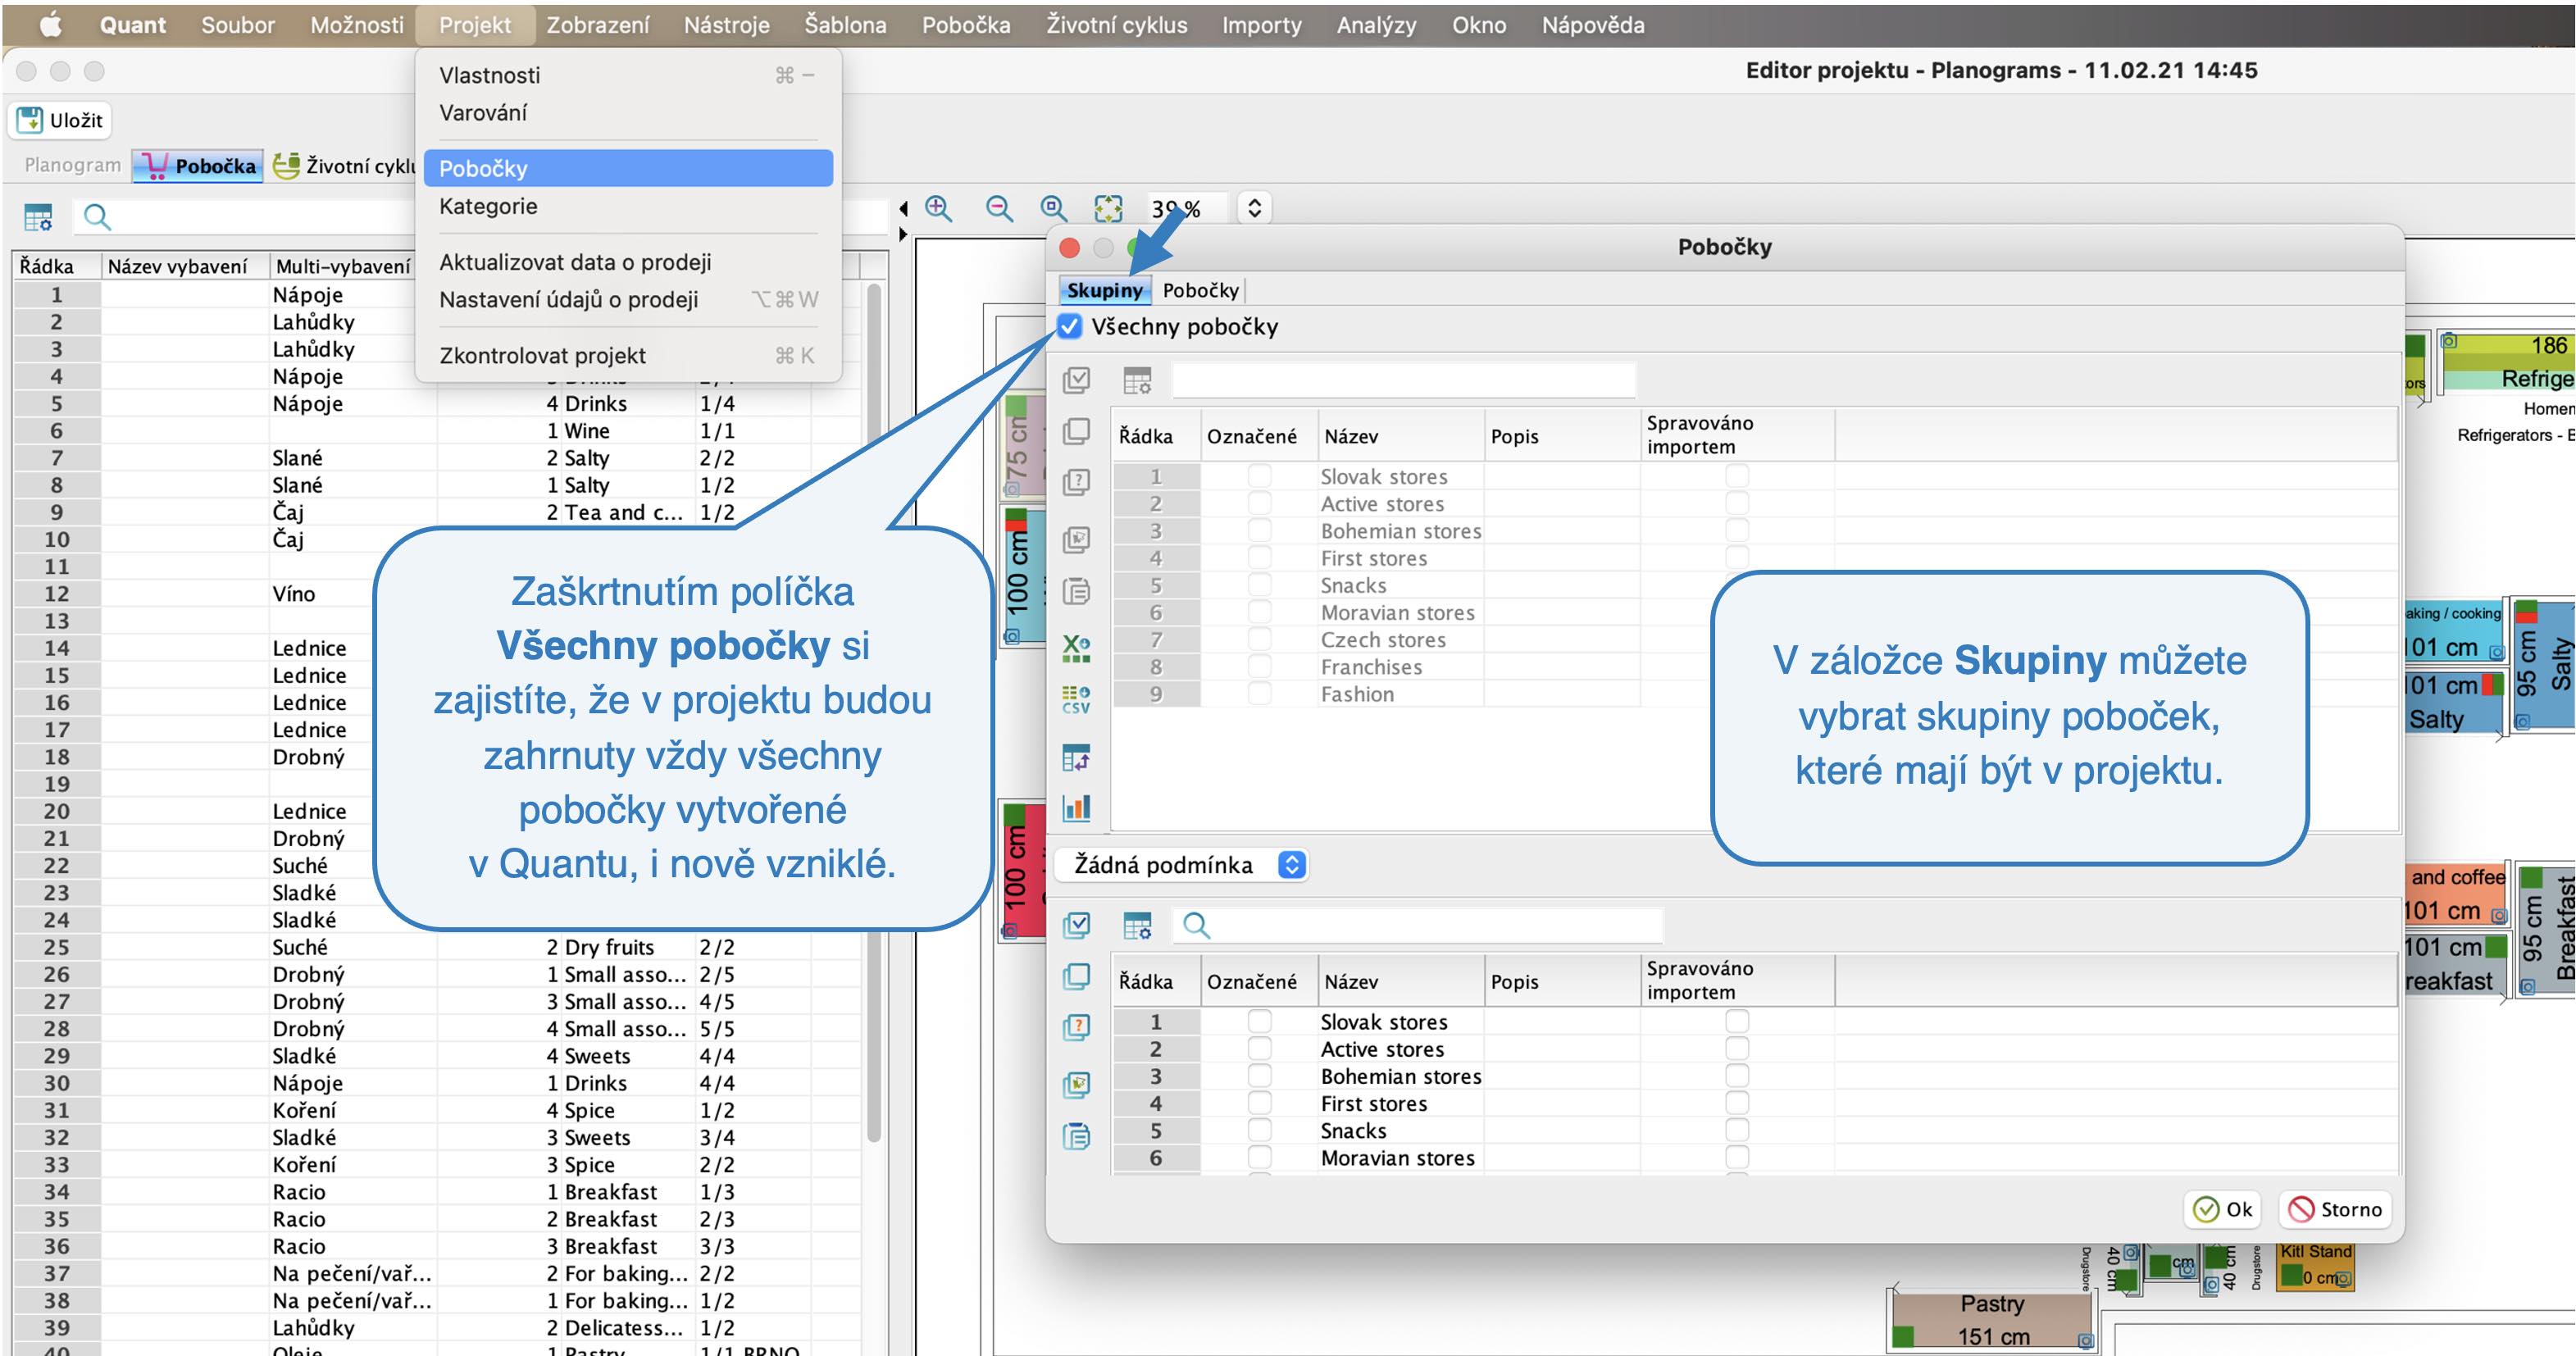
Task: Click the list view icon in upper sidebar
Action: pos(1076,591)
